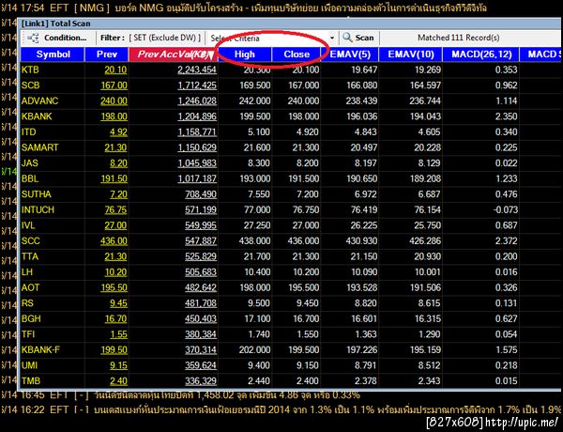This screenshot has height=432, width=563.
Task: Click JAS EMAV(10) value 8.129
Action: (429, 163)
